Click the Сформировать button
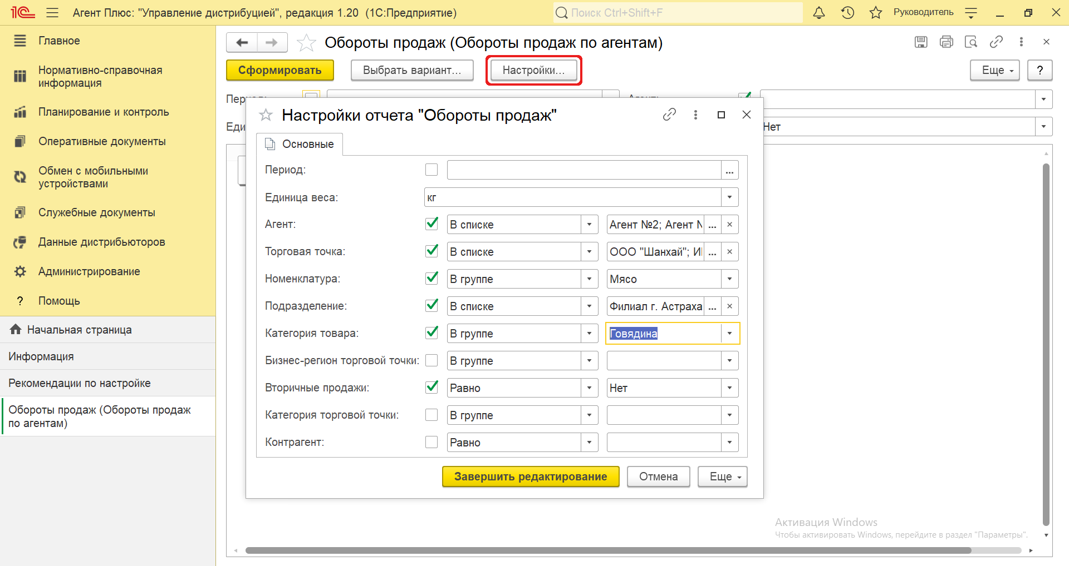1069x566 pixels. tap(279, 70)
